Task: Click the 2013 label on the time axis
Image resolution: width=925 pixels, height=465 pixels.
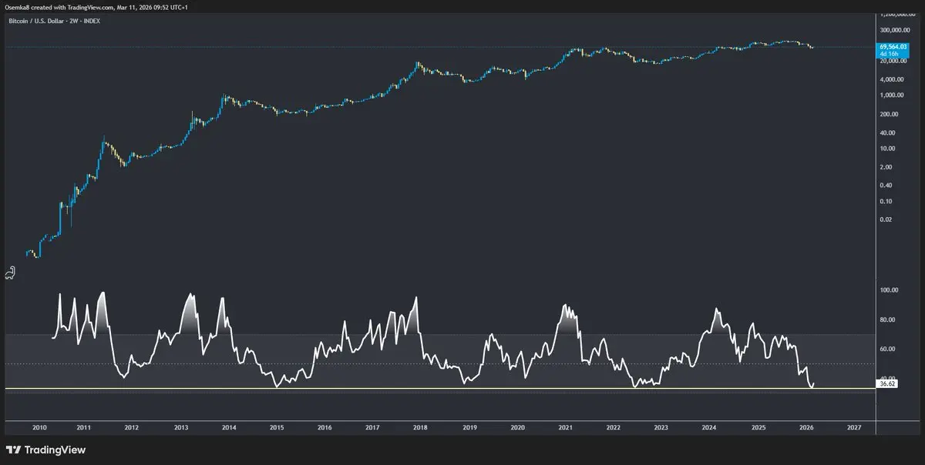Action: pyautogui.click(x=180, y=427)
